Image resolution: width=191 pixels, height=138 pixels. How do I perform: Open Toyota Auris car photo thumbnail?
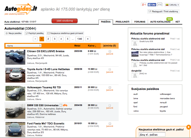pyautogui.click(x=15, y=75)
